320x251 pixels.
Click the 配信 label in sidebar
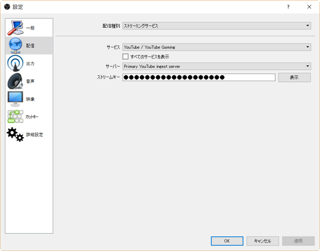[x=31, y=46]
